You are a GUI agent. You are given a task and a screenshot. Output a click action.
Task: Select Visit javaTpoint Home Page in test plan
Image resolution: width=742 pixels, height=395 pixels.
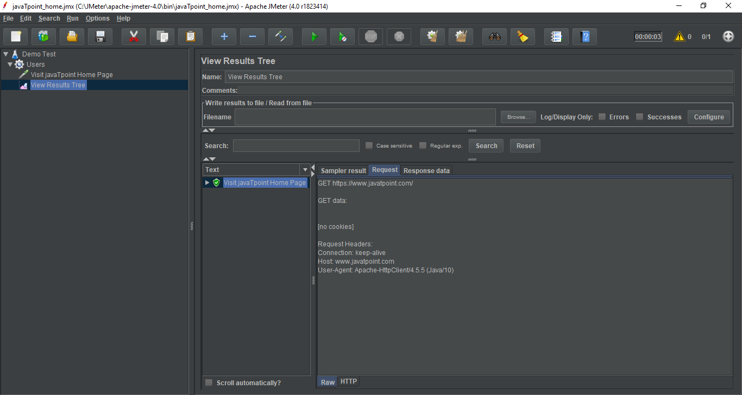(x=72, y=75)
